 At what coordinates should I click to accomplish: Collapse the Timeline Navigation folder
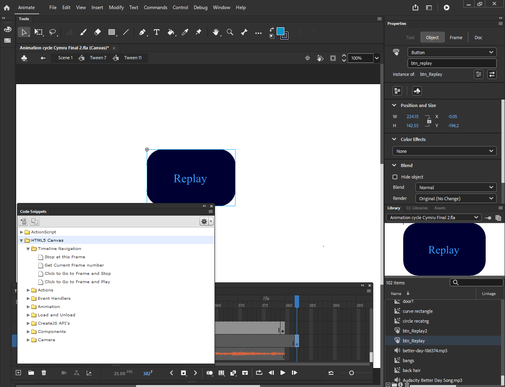(28, 248)
